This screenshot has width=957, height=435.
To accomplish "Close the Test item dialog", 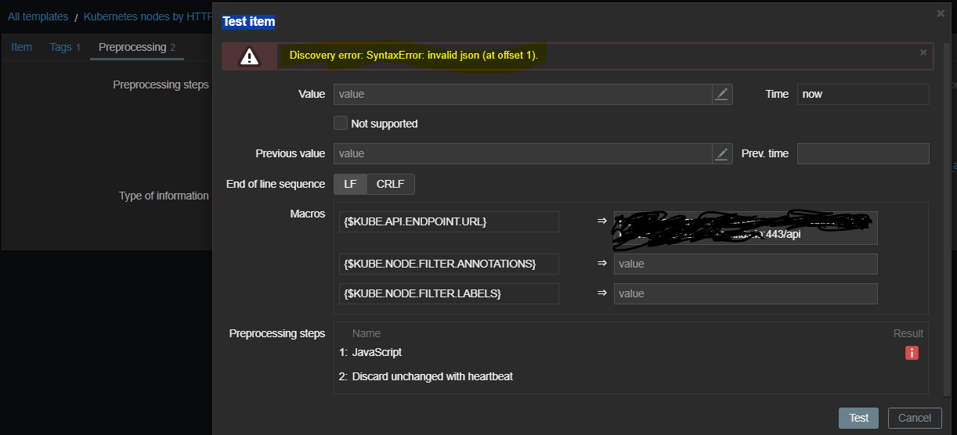I will [x=941, y=13].
